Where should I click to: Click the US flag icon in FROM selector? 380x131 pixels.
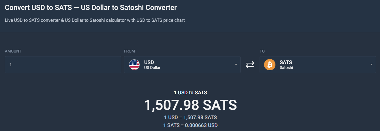pyautogui.click(x=134, y=65)
